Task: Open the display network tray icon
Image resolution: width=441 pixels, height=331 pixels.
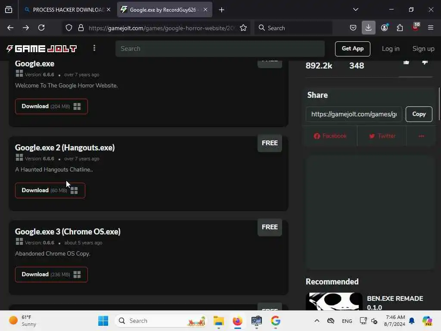Action: coord(363,321)
